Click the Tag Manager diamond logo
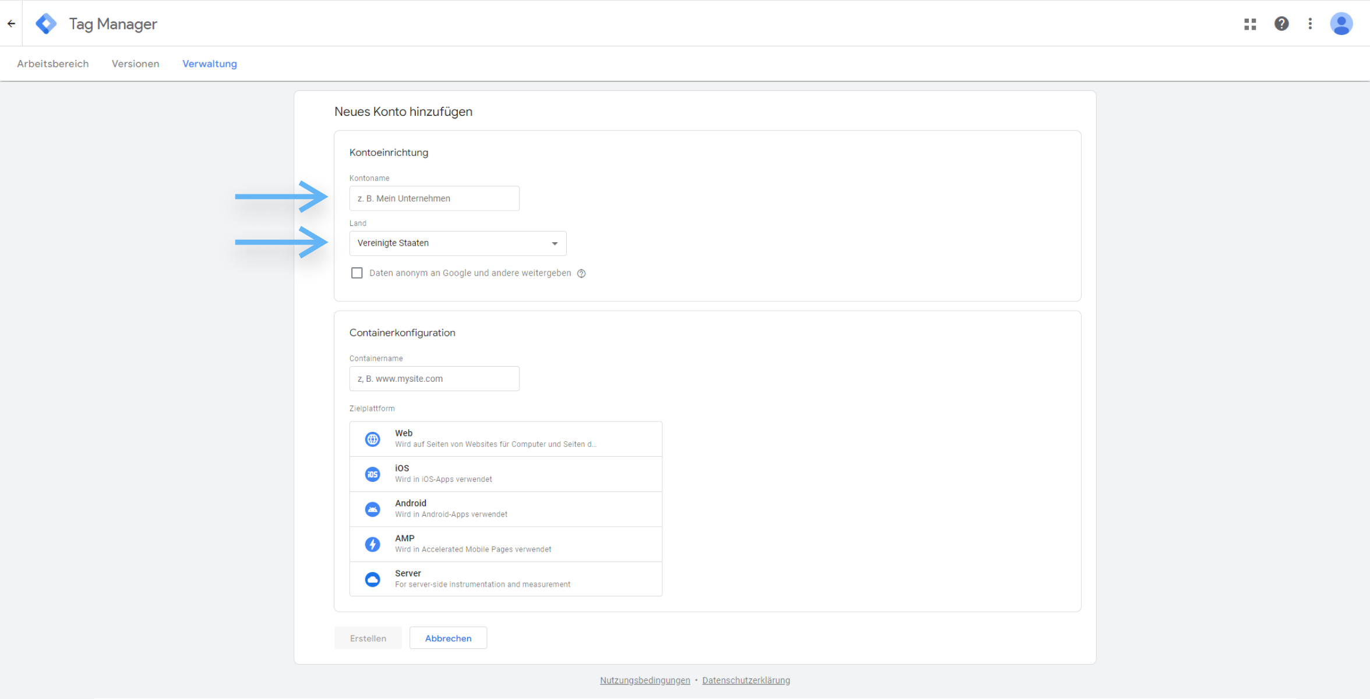The image size is (1370, 699). (45, 23)
